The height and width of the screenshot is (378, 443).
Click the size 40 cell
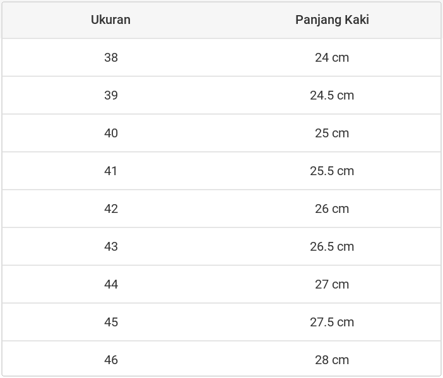pyautogui.click(x=111, y=133)
